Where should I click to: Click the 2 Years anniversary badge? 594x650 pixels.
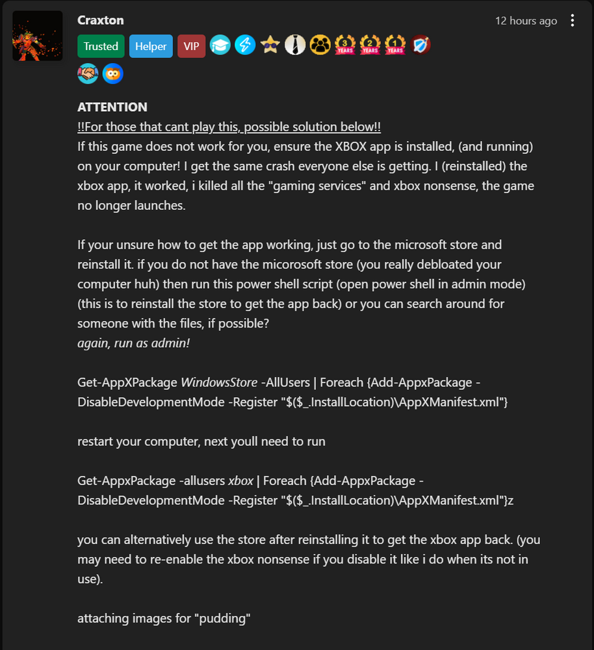tap(370, 45)
